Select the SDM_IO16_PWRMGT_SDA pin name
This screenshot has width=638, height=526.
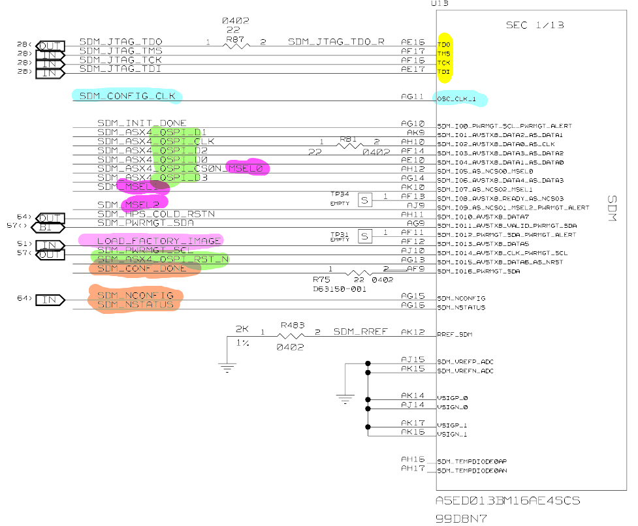coord(479,271)
